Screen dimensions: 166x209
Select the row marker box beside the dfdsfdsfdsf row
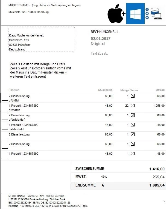(x=5, y=117)
